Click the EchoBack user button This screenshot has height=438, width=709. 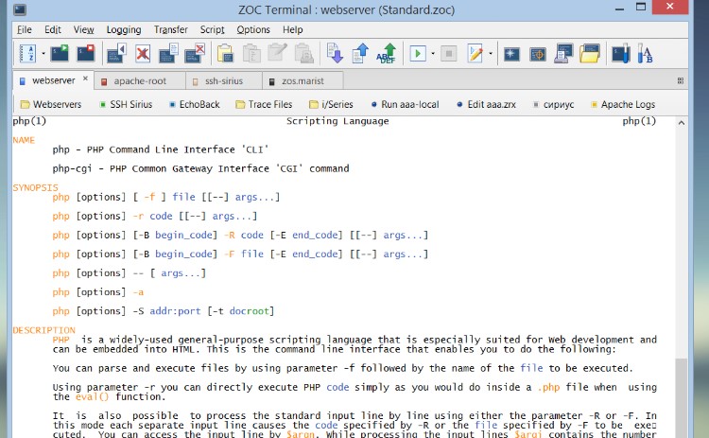(194, 104)
